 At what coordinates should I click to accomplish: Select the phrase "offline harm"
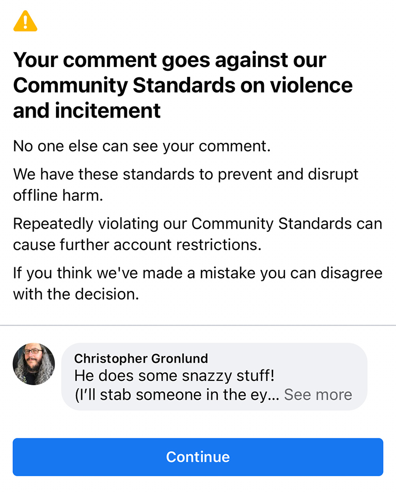(58, 195)
